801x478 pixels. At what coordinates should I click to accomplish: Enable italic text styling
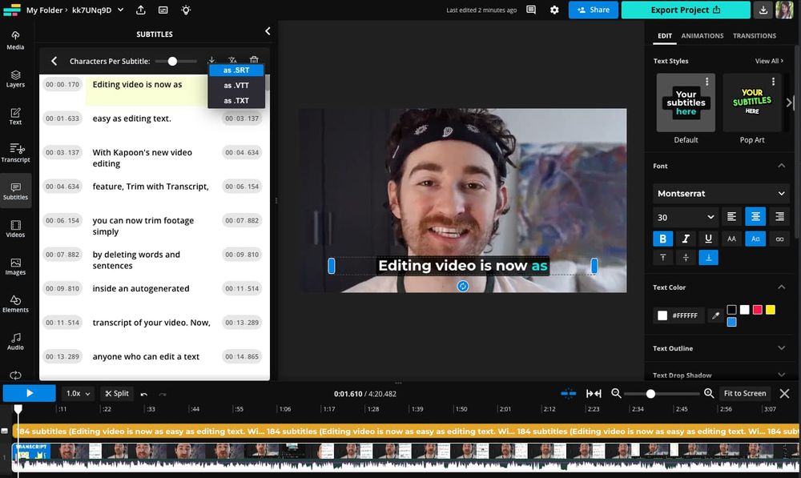pos(686,238)
